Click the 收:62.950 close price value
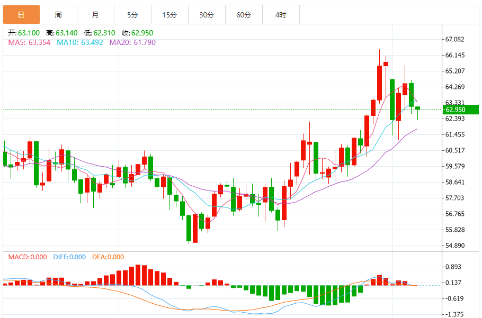Screen dimensions: 482x318 click(137, 33)
